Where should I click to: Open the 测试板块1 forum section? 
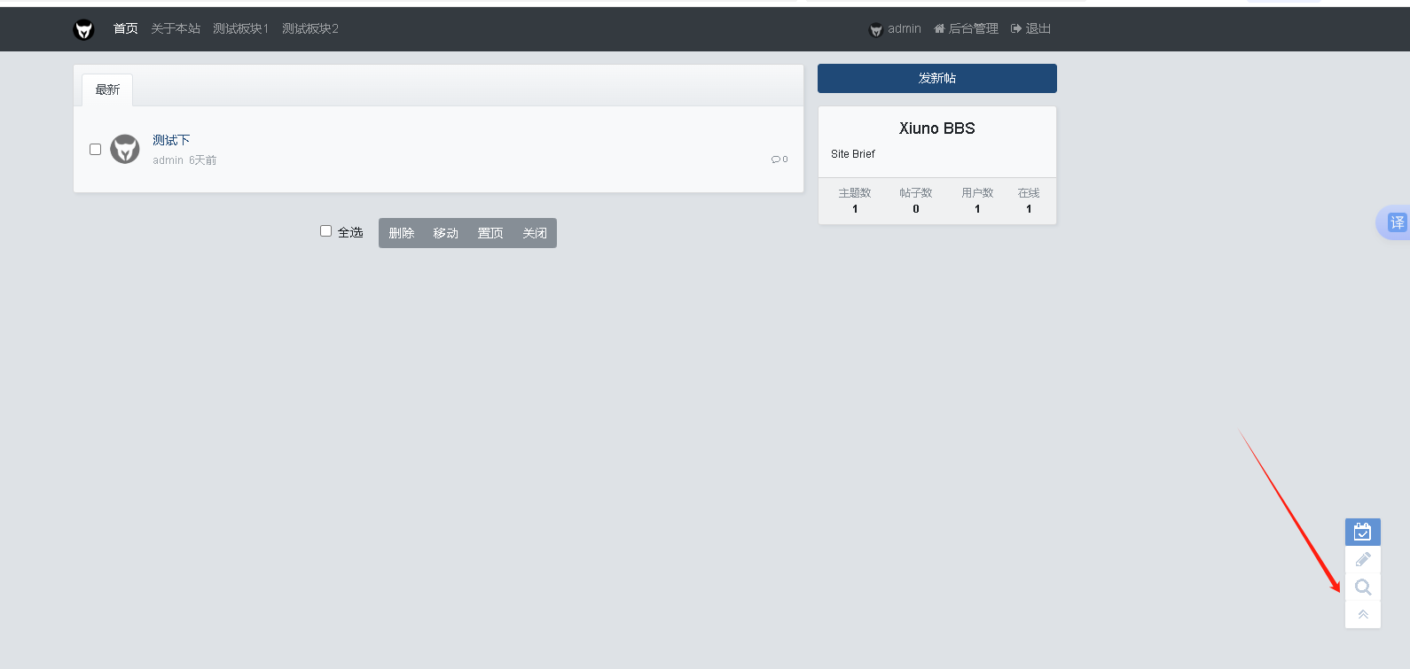pos(240,28)
